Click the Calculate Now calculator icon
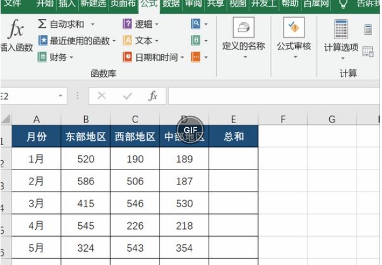The height and width of the screenshot is (265, 382). (x=368, y=30)
